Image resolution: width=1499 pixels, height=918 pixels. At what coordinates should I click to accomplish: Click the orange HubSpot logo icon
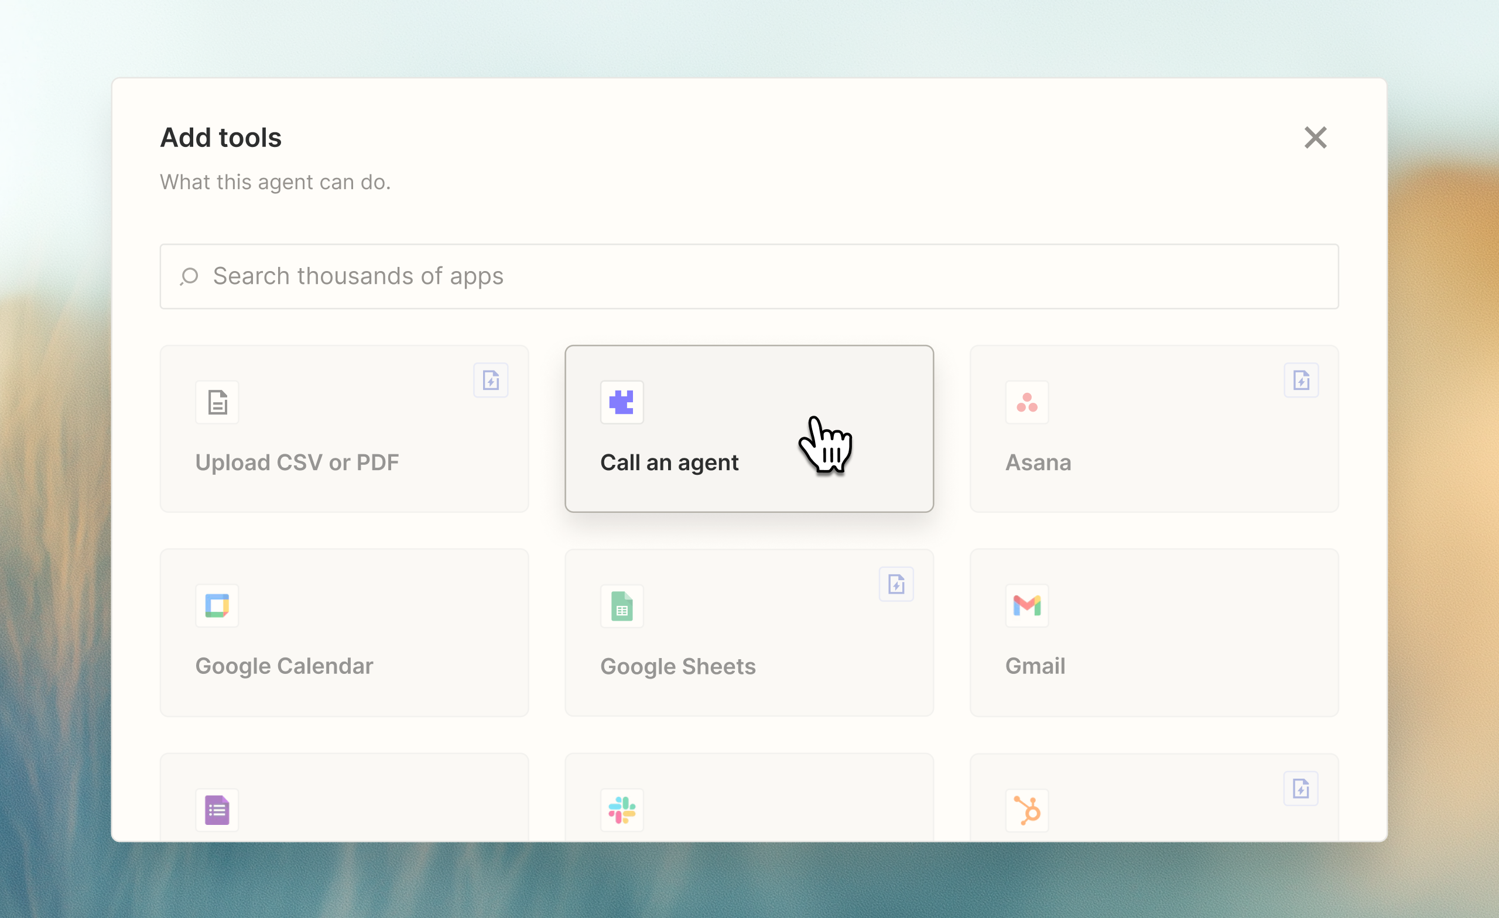pos(1027,810)
